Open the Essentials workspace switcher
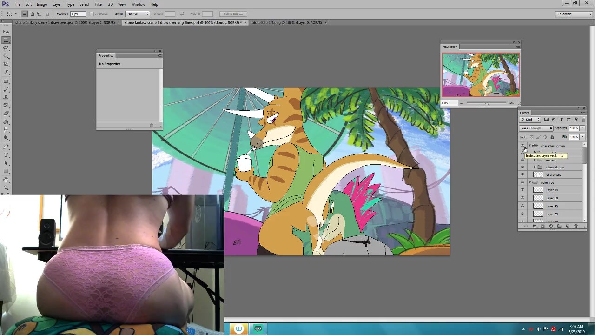Image resolution: width=595 pixels, height=335 pixels. [x=574, y=14]
